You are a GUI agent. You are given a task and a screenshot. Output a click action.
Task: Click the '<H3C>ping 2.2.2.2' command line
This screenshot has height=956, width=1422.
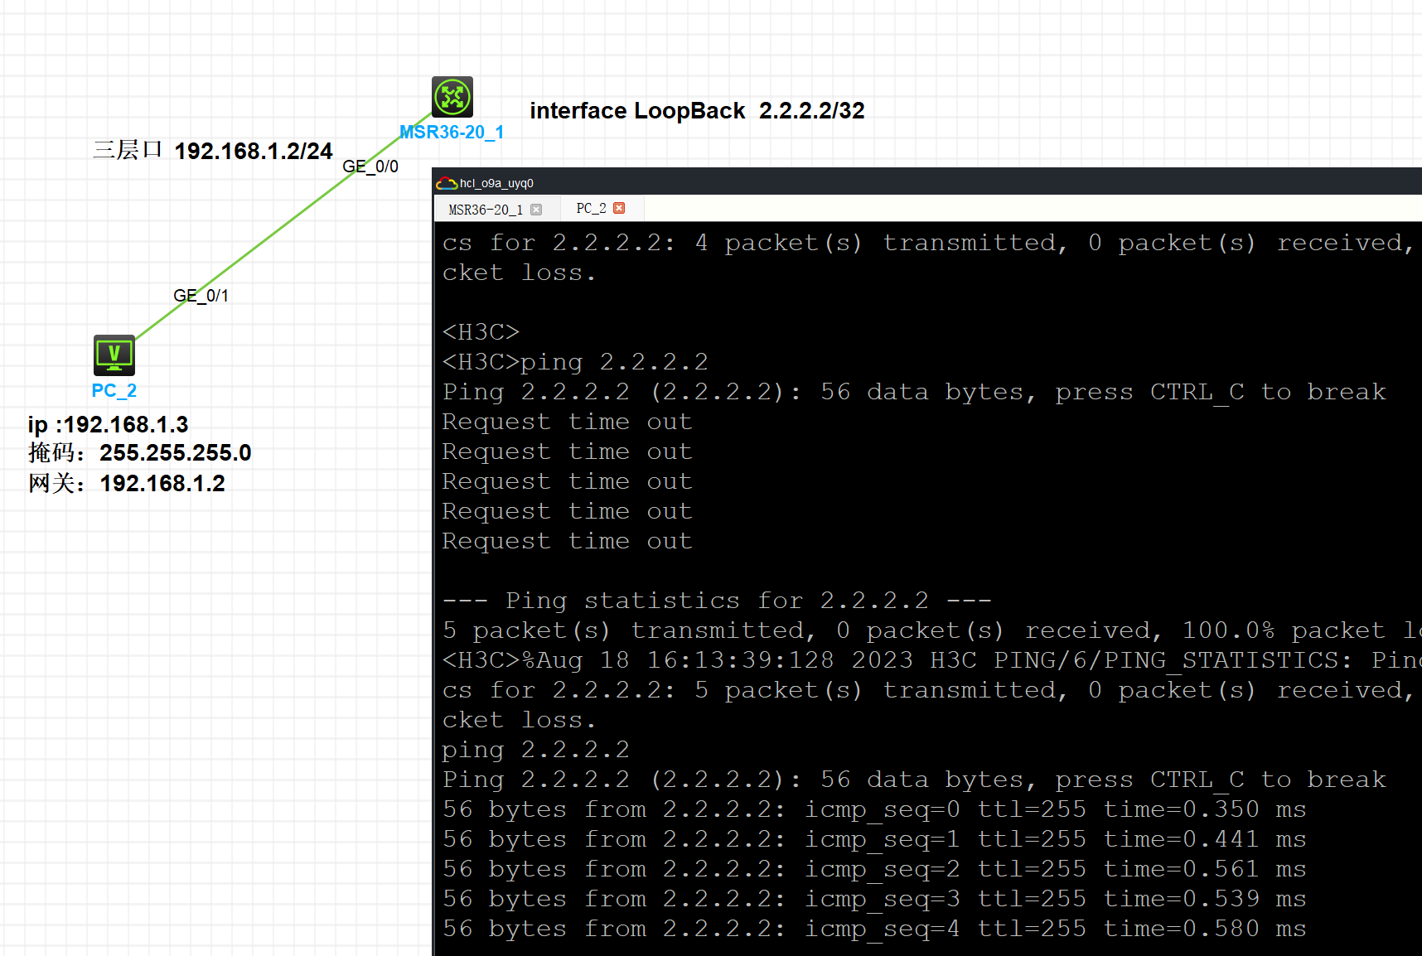tap(575, 362)
